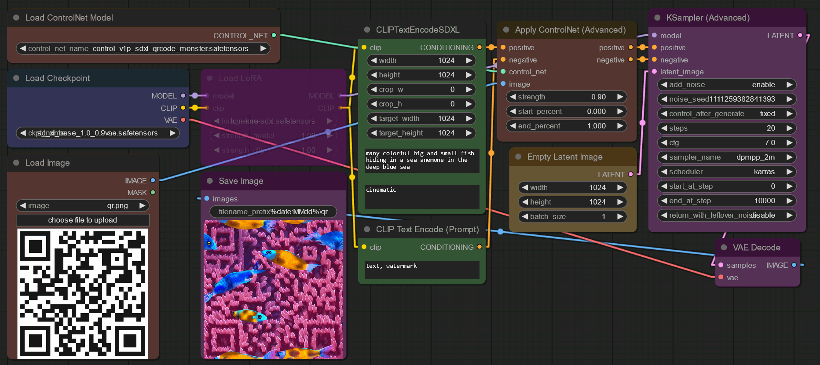This screenshot has height=365, width=820.
Task: Click the MASK output socket on Load Image
Action: coord(153,192)
